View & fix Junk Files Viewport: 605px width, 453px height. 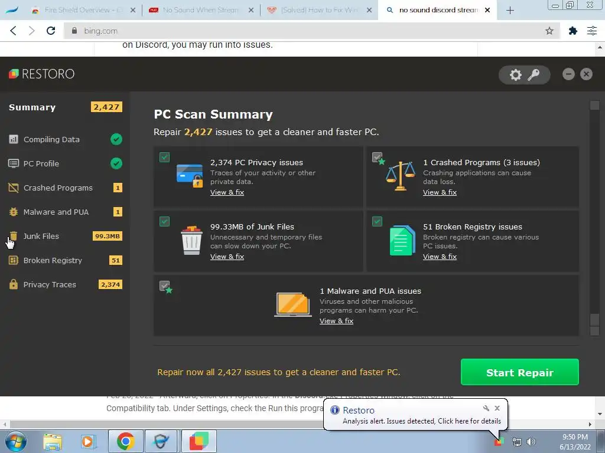pyautogui.click(x=227, y=257)
